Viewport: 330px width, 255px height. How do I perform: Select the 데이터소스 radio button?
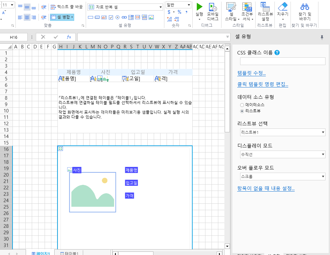(242, 105)
